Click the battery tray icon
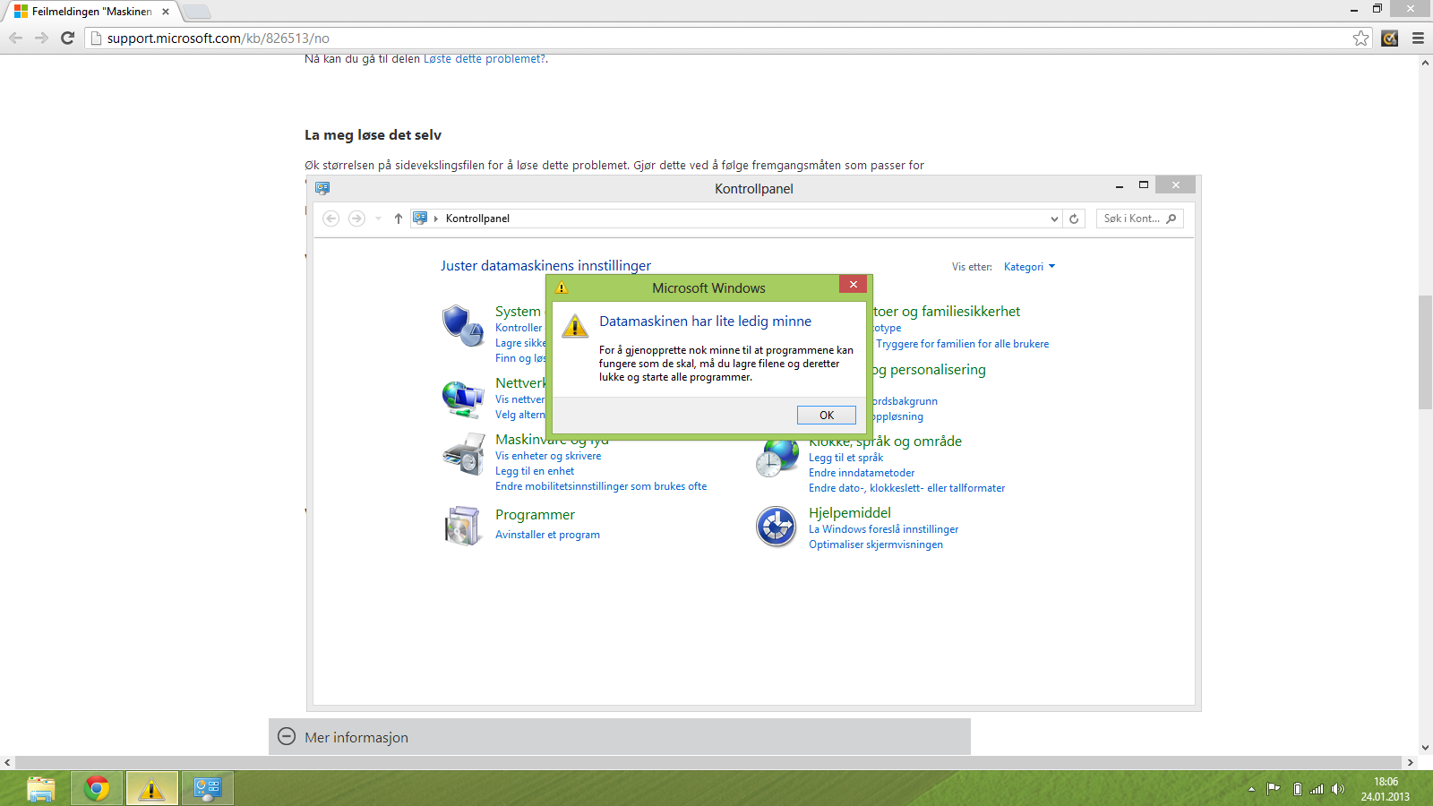1433x806 pixels. point(1297,789)
